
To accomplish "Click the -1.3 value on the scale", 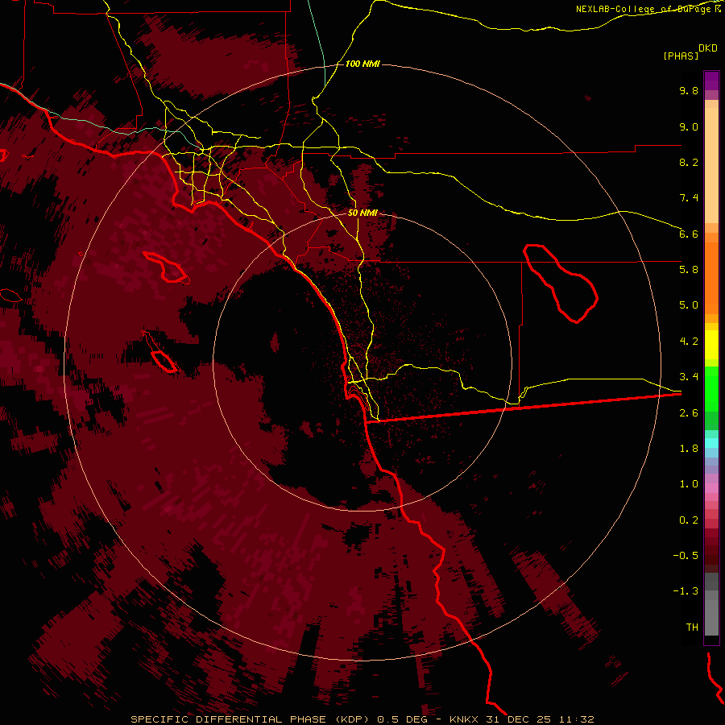I will (686, 591).
